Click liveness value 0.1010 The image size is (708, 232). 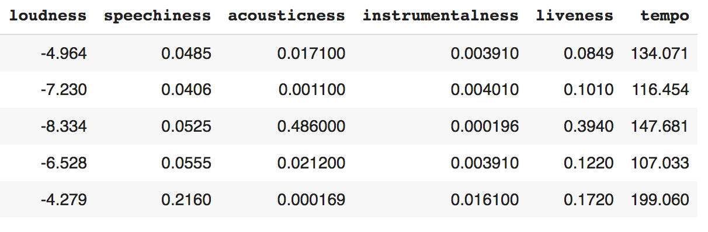tap(589, 90)
